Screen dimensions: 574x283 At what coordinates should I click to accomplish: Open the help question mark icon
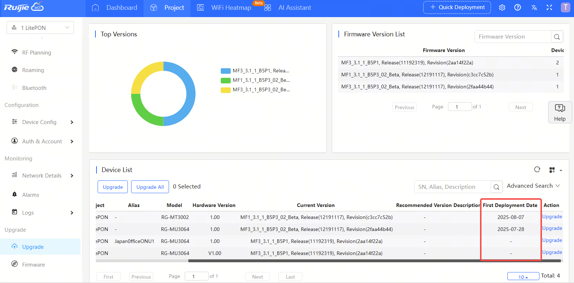(x=518, y=8)
